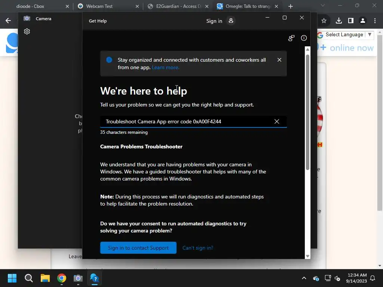Image resolution: width=383 pixels, height=287 pixels.
Task: Open Windows Start menu
Action: pyautogui.click(x=12, y=278)
